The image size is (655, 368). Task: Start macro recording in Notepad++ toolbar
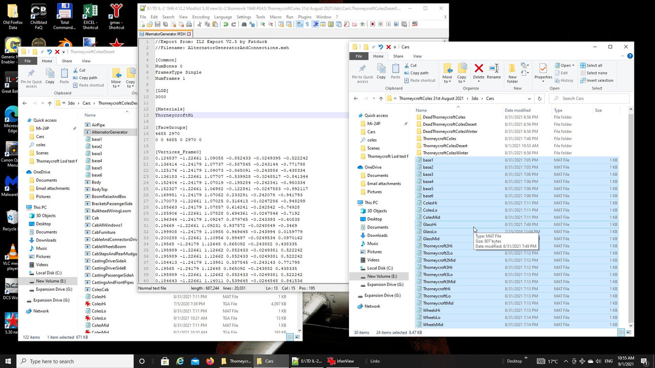pos(373,24)
